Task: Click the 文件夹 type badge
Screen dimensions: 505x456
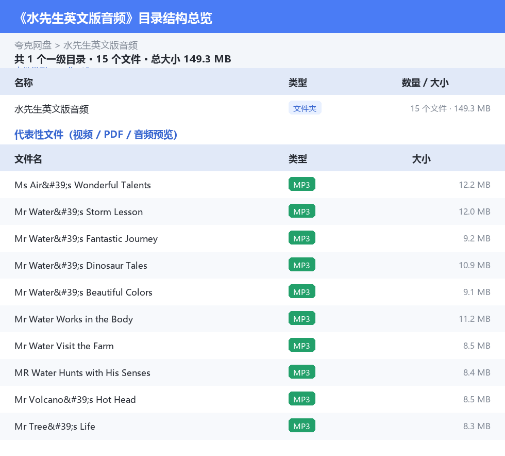Action: pyautogui.click(x=305, y=108)
